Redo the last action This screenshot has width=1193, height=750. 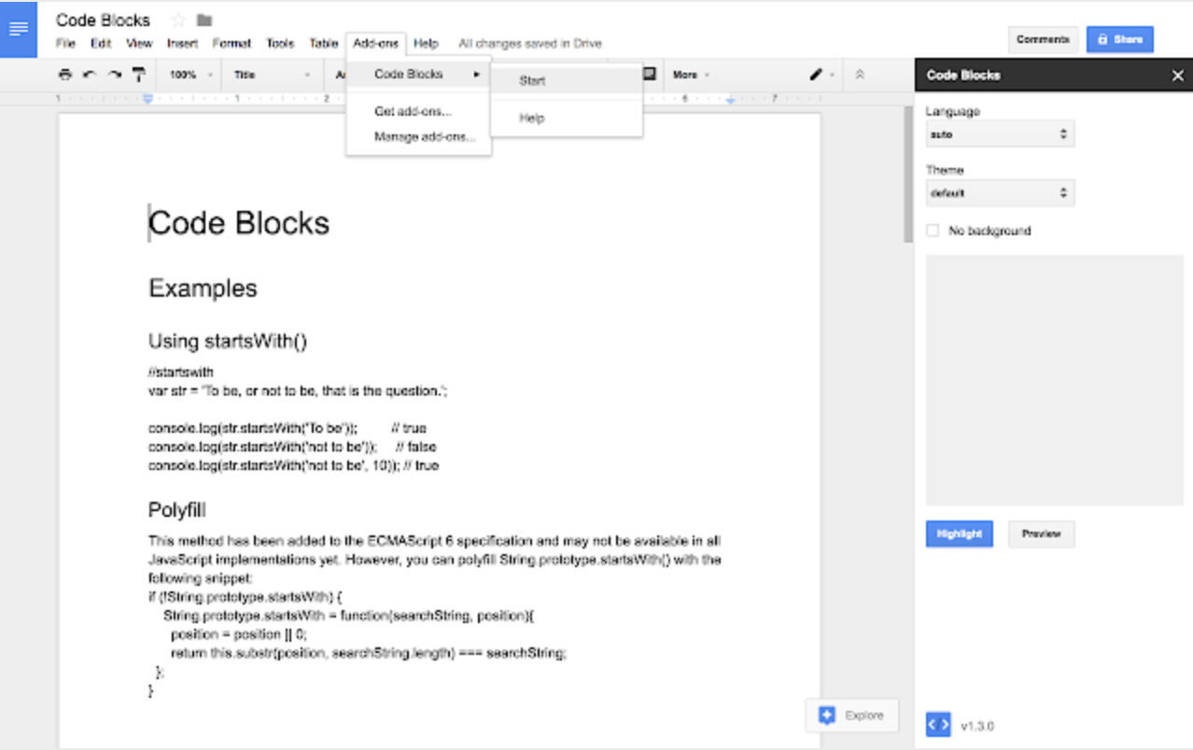coord(115,75)
